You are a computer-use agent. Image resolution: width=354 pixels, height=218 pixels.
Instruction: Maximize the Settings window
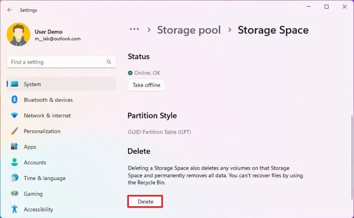(x=327, y=7)
